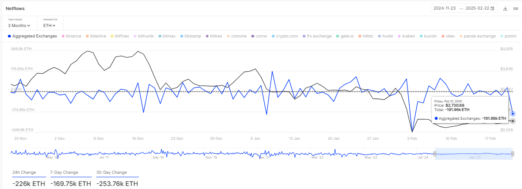Click the download chart icon
Image resolution: width=522 pixels, height=189 pixels.
point(505,8)
